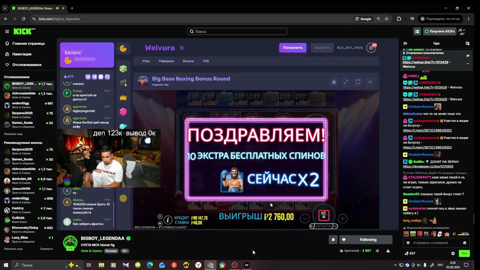The height and width of the screenshot is (270, 480).
Task: Open the chat users list icon
Action: coord(467,43)
